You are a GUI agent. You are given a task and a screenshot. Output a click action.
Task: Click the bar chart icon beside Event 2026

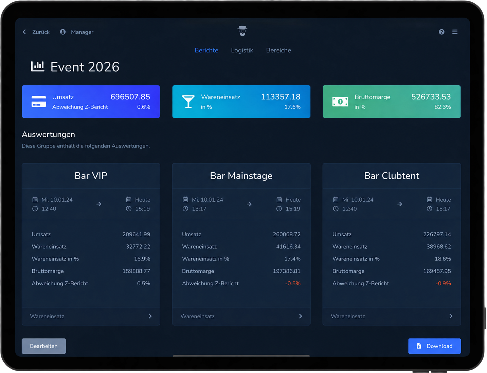pos(38,67)
